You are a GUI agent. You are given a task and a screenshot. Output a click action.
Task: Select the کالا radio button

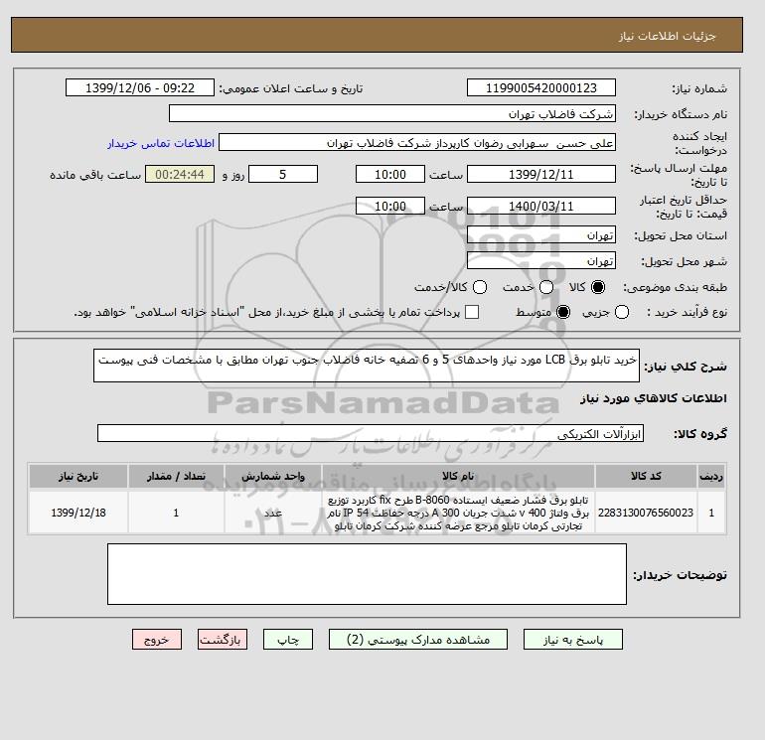point(598,287)
